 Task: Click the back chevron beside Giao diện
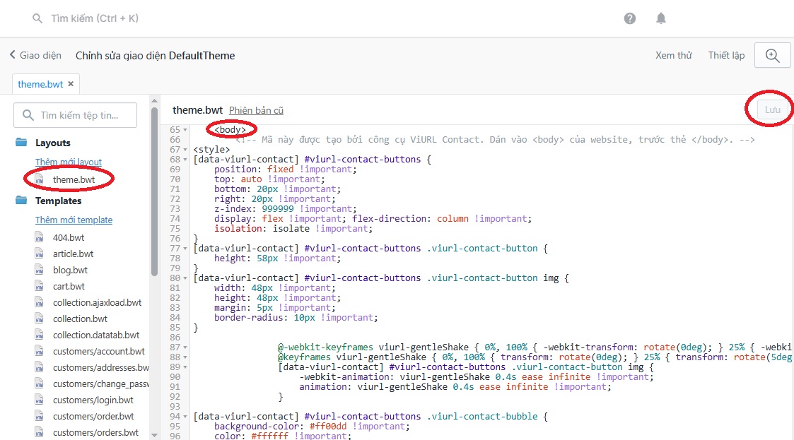tap(13, 54)
